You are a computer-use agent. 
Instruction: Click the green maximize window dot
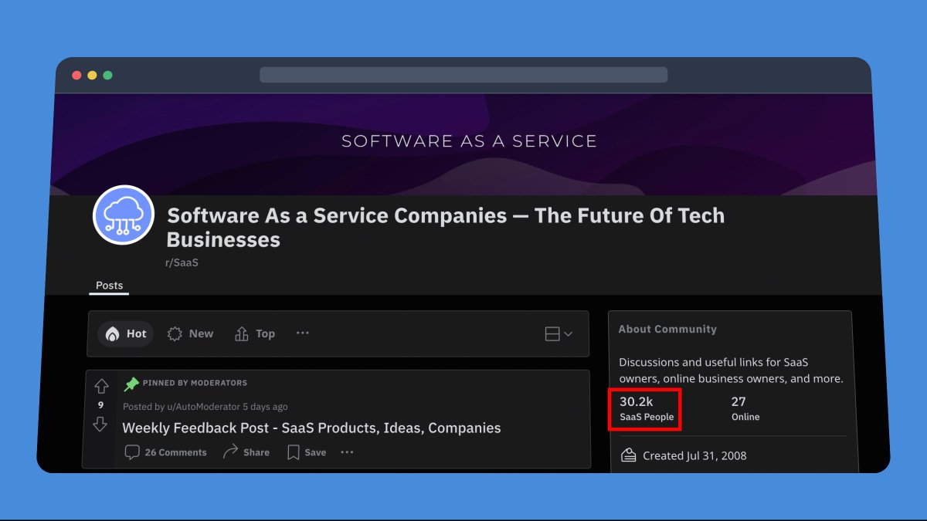tap(107, 75)
